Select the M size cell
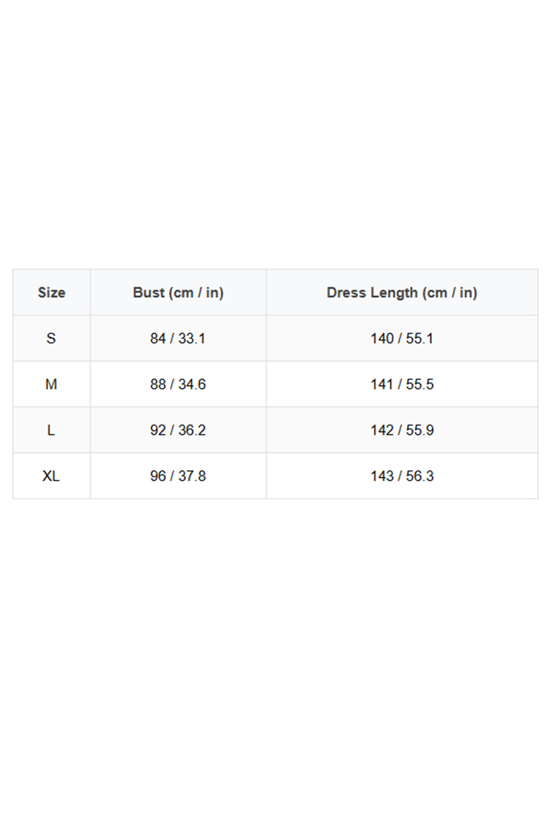This screenshot has width=550, height=825. pyautogui.click(x=51, y=385)
